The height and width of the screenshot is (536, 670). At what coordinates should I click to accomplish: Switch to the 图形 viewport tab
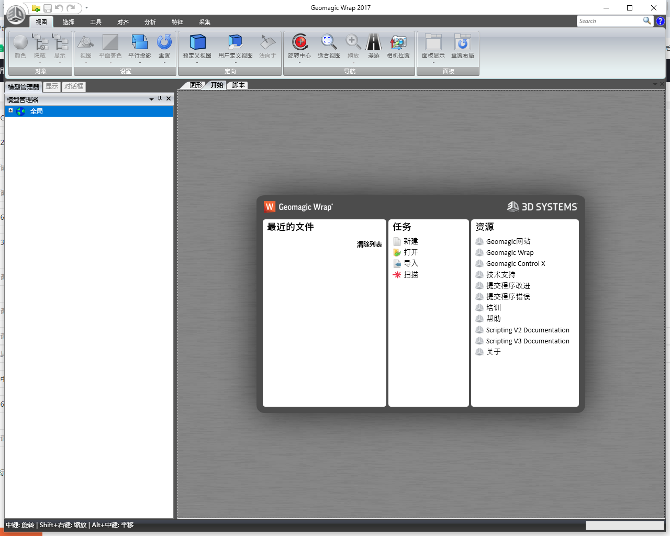click(196, 85)
